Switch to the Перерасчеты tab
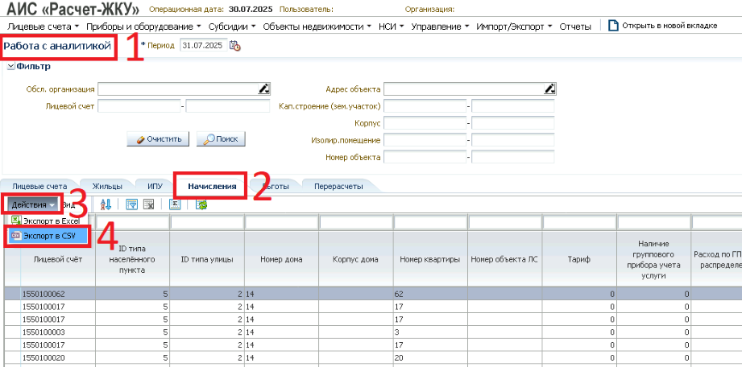Viewport: 742px width, 367px height. point(338,187)
